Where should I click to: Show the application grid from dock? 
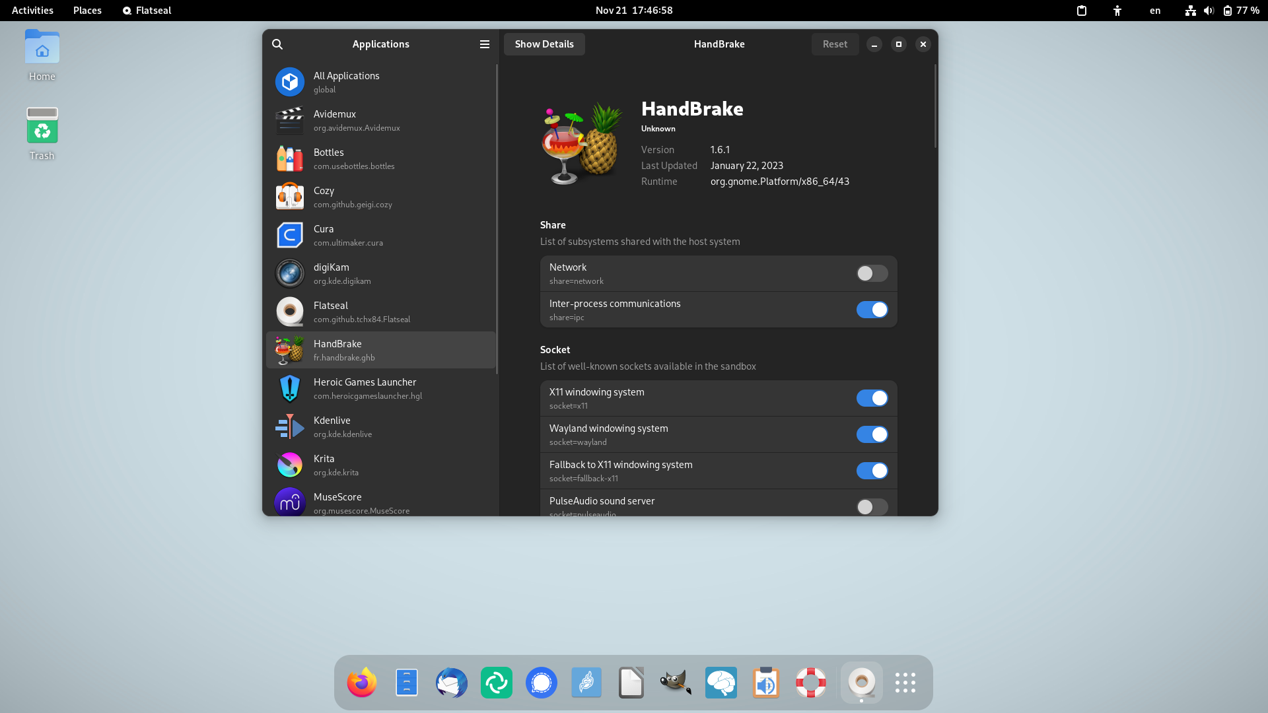(905, 683)
